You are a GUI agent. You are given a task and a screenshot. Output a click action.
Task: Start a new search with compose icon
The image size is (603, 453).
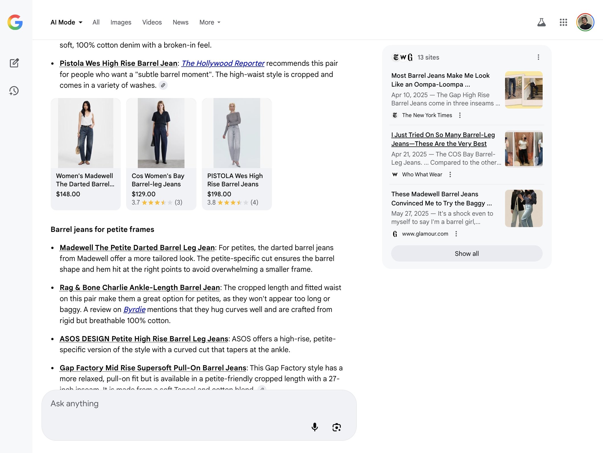pos(14,63)
